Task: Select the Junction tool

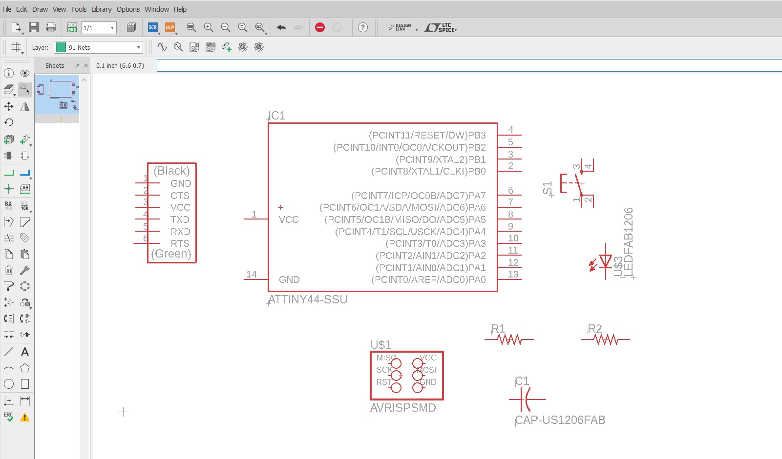Action: tap(9, 189)
